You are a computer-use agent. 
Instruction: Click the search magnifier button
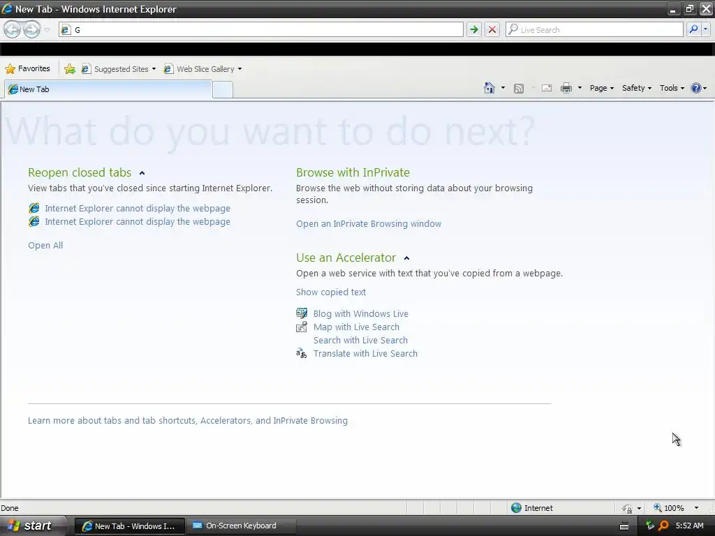(x=693, y=29)
